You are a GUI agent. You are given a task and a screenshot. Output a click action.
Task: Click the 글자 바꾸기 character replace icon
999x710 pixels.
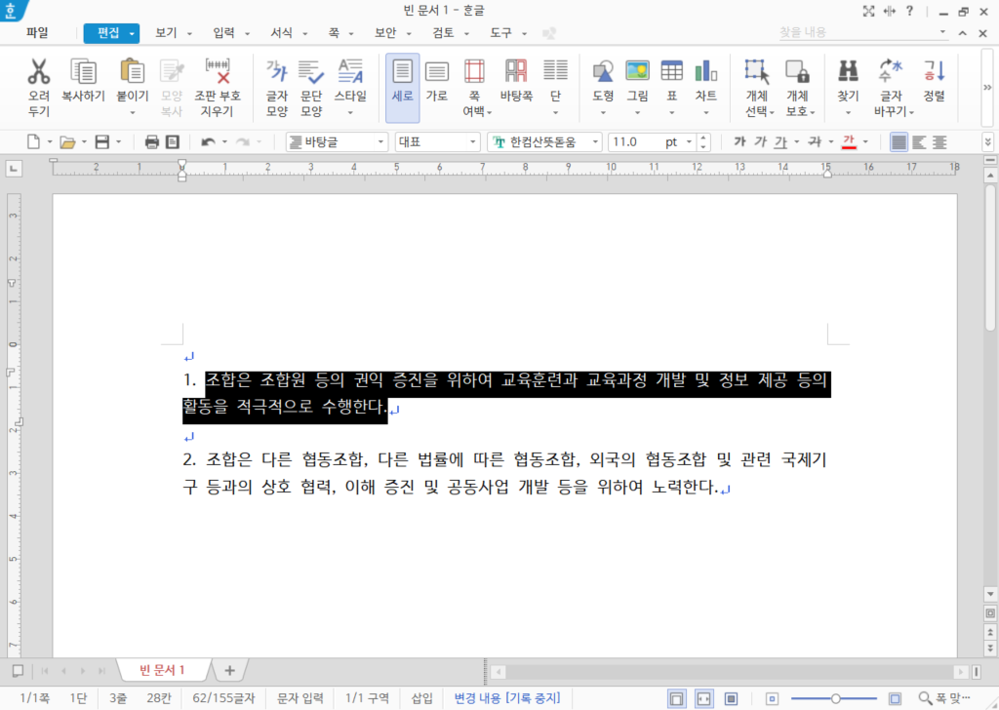(890, 72)
